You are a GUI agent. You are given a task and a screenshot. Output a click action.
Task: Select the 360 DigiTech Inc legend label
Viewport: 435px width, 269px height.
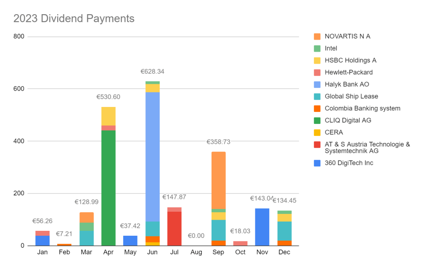tap(349, 163)
